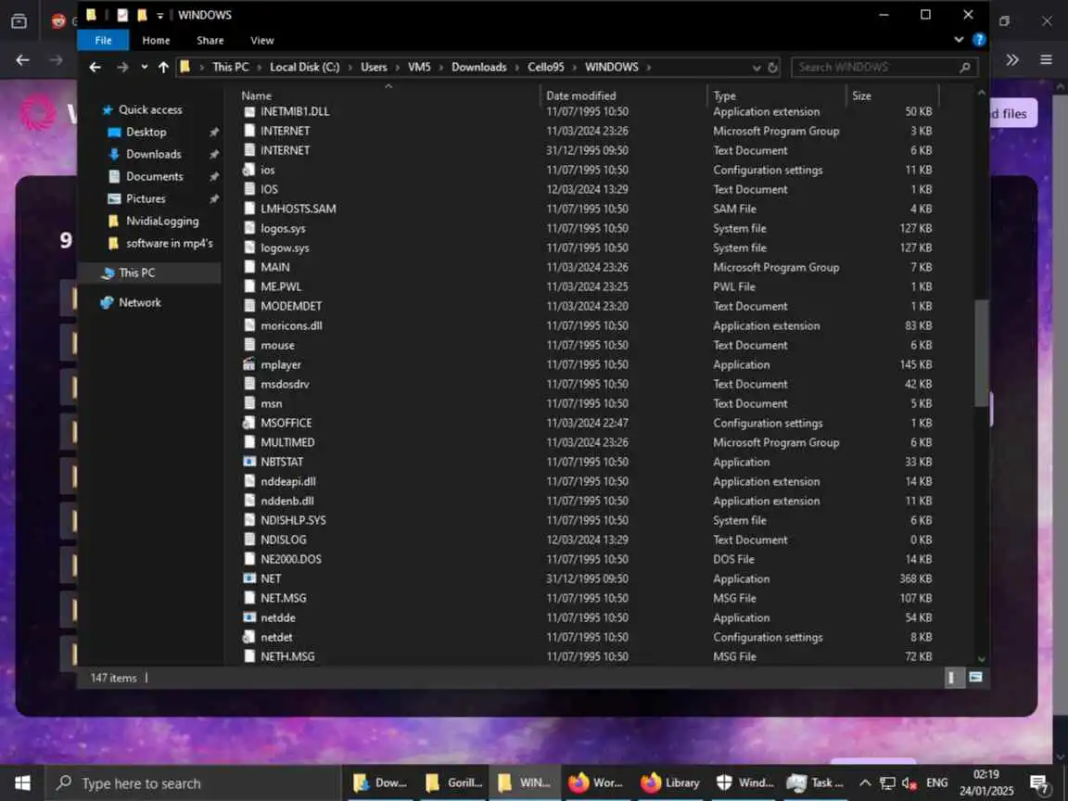The height and width of the screenshot is (801, 1068).
Task: Expand the ribbon with the chevron near help
Action: click(959, 40)
